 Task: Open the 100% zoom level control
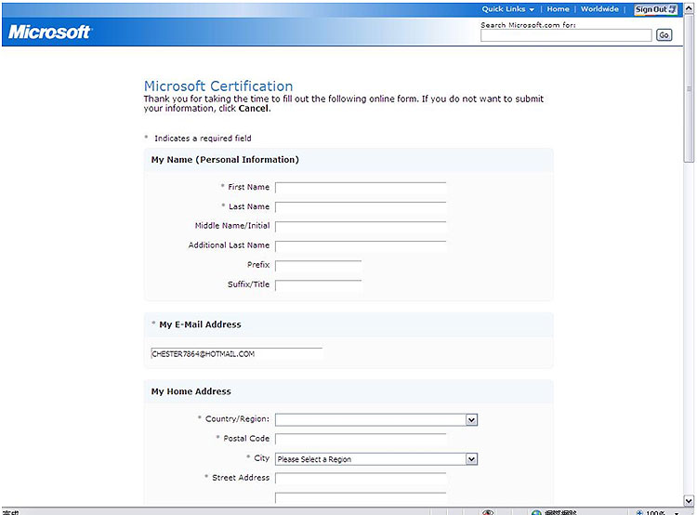point(658,512)
